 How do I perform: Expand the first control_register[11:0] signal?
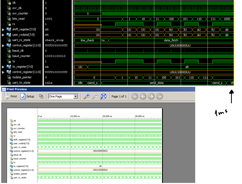click(3, 46)
